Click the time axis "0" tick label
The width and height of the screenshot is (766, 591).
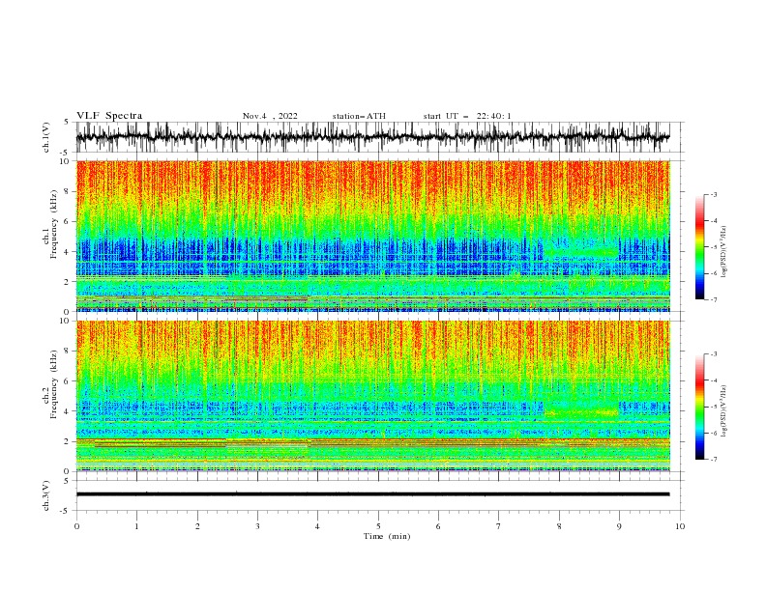[x=76, y=526]
